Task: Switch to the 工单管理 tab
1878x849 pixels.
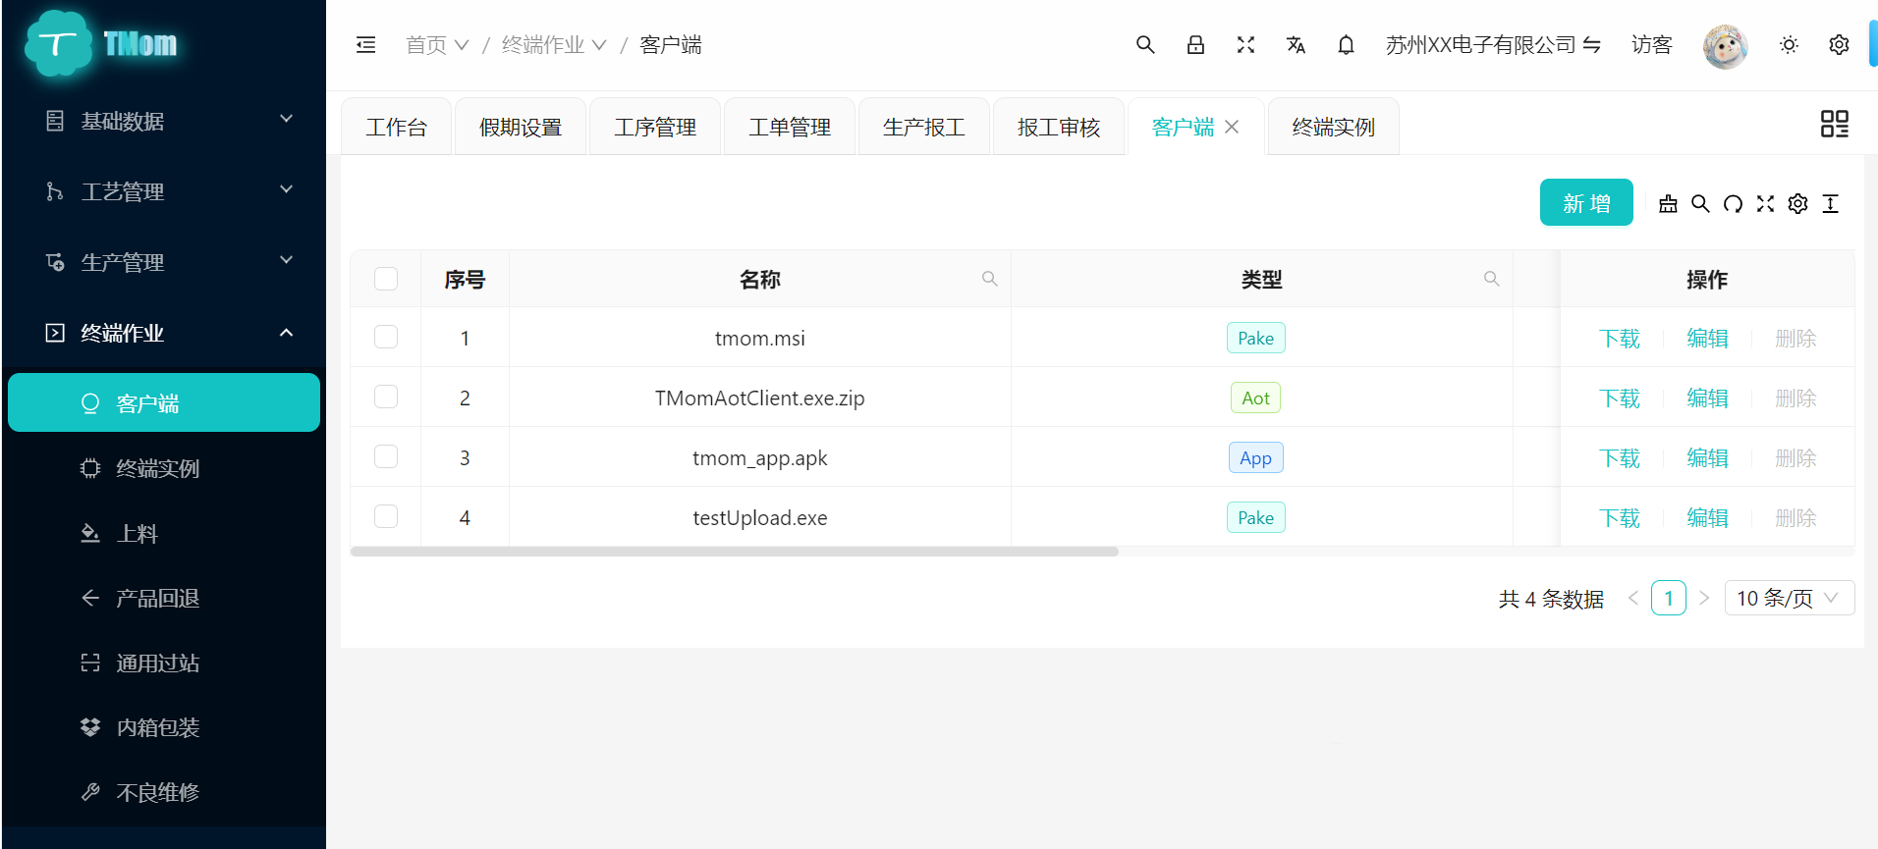Action: (x=790, y=128)
